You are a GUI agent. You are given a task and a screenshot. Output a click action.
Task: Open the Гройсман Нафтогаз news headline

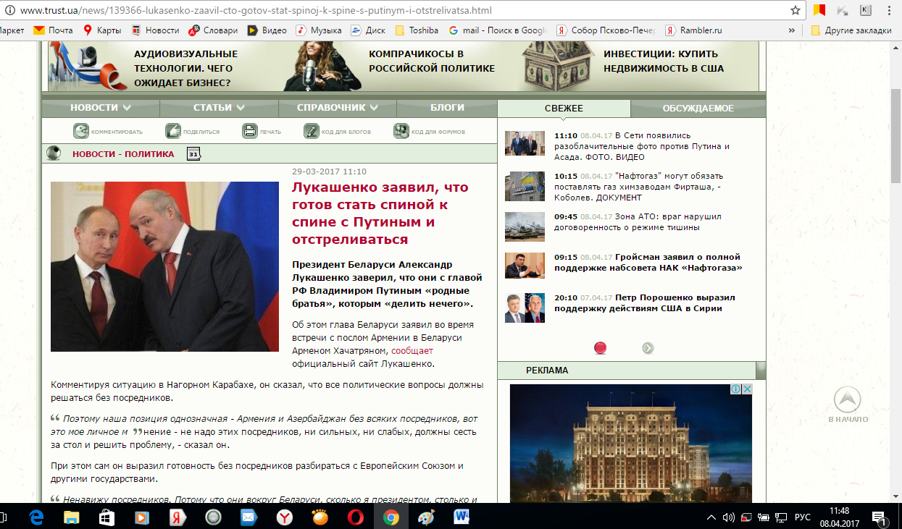[x=648, y=262]
